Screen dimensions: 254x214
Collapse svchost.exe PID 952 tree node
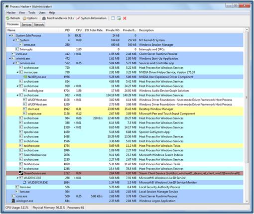point(17,95)
